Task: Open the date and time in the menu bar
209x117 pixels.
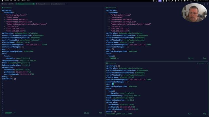Action: pyautogui.click(x=204, y=1)
